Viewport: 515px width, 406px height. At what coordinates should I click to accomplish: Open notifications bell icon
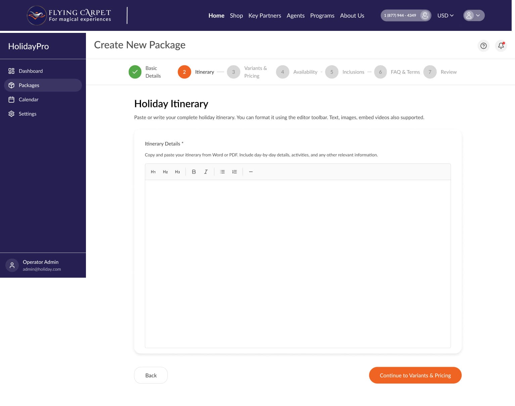point(501,46)
